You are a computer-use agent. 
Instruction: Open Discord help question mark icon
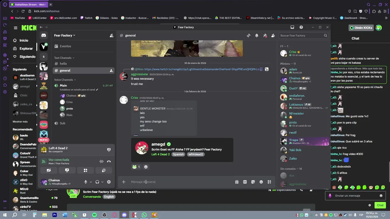tap(301, 27)
